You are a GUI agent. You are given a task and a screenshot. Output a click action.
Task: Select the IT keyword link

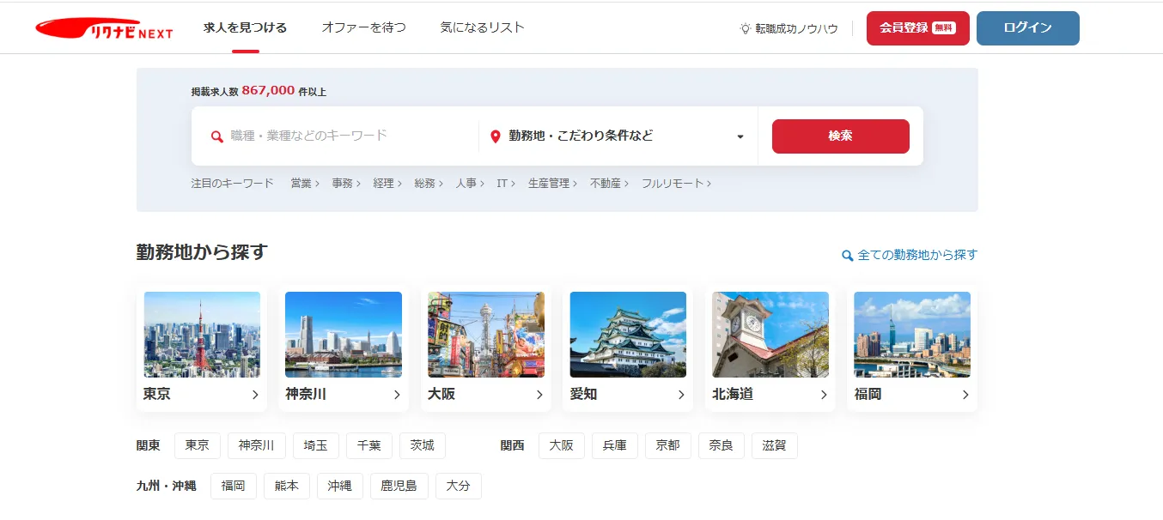(506, 183)
